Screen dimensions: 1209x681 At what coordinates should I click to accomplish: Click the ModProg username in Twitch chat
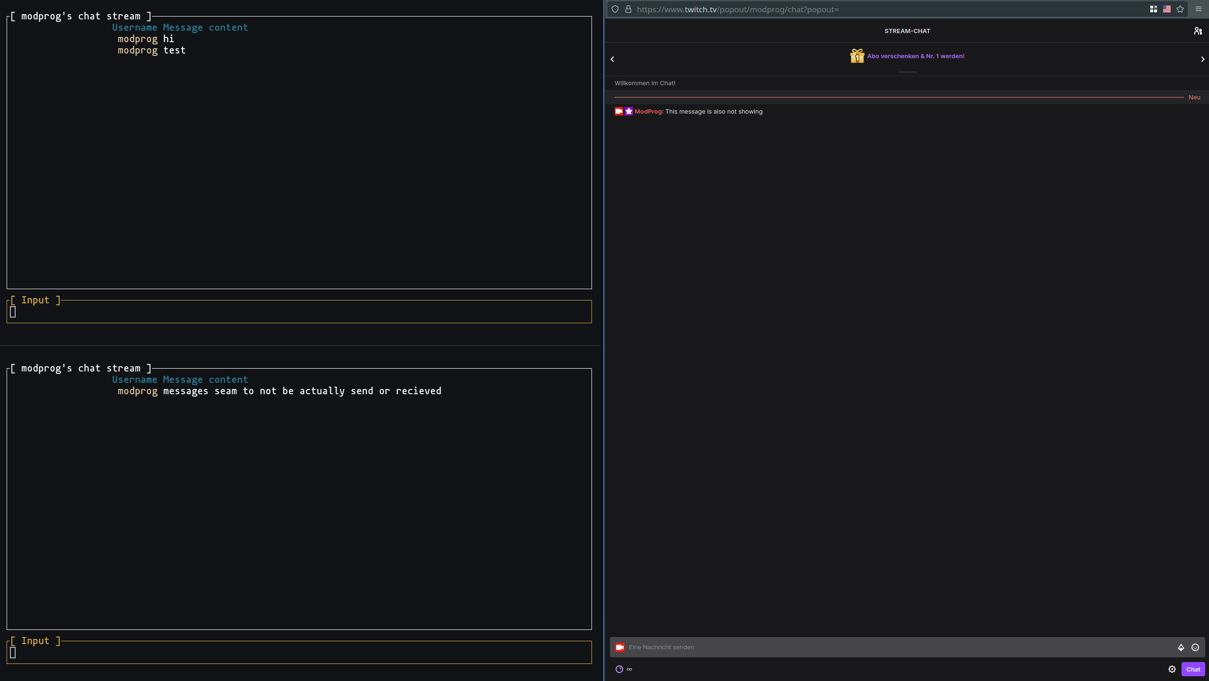[x=648, y=112]
